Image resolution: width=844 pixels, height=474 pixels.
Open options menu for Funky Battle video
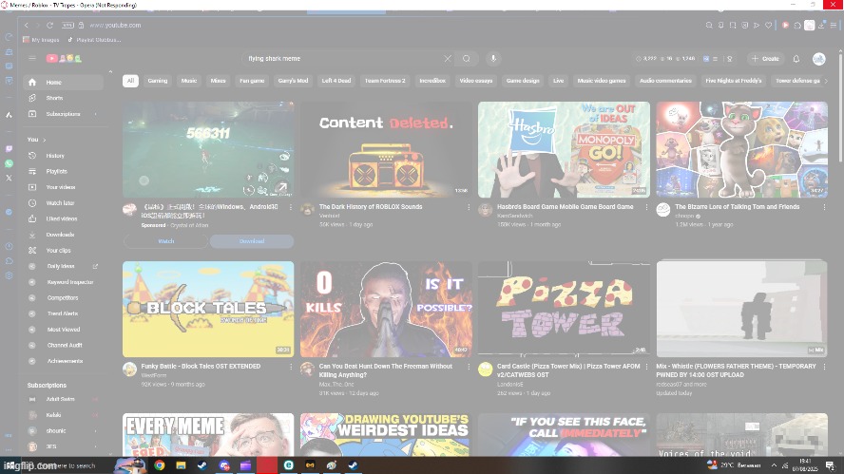(291, 367)
